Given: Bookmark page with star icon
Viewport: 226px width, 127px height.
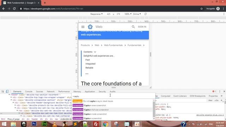Looking at the screenshot, I should pos(202,8).
